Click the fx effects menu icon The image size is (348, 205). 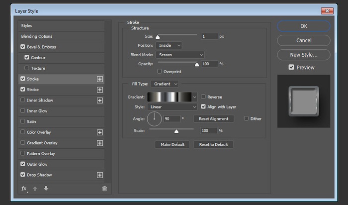pos(23,189)
